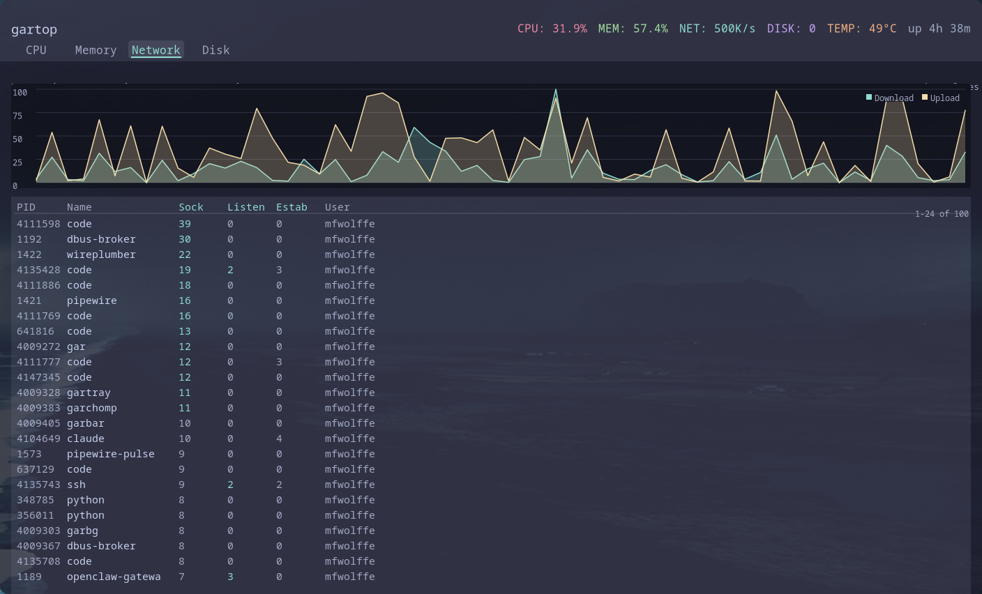Viewport: 982px width, 594px height.
Task: Sort processes by the Name column
Action: (x=79, y=206)
